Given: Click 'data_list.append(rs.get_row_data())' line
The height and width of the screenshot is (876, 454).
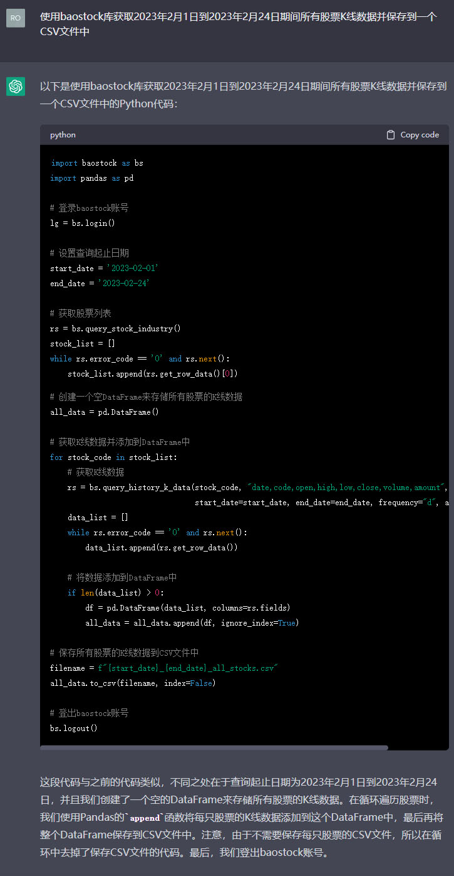Looking at the screenshot, I should click(162, 548).
